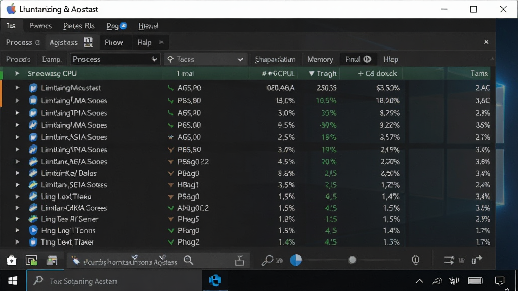Toggle the switch next to Finul
The image size is (518, 291).
point(367,59)
